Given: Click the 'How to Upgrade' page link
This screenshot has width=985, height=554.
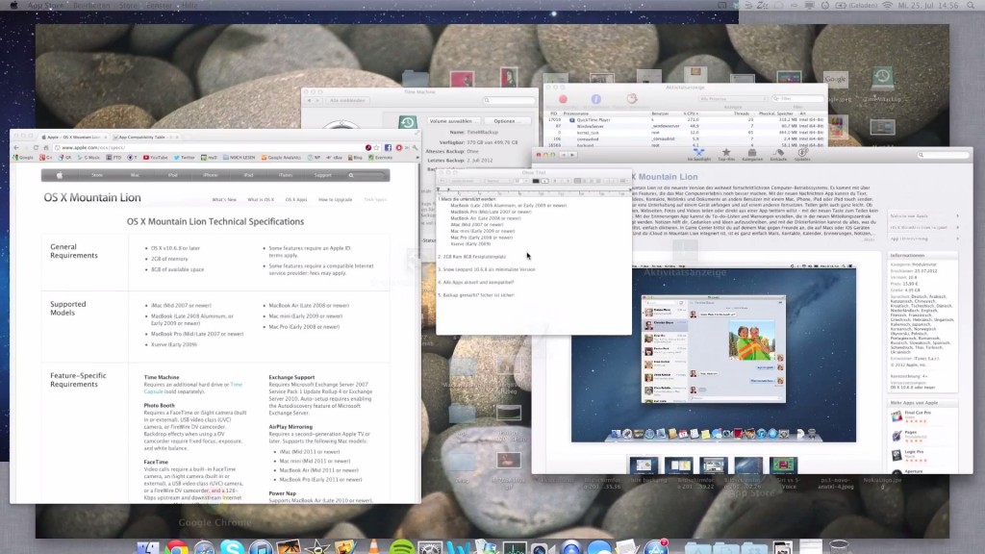Looking at the screenshot, I should 335,200.
